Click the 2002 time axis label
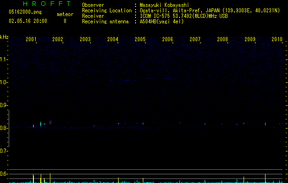Viewport: 288px width, 183px height. (x=58, y=39)
